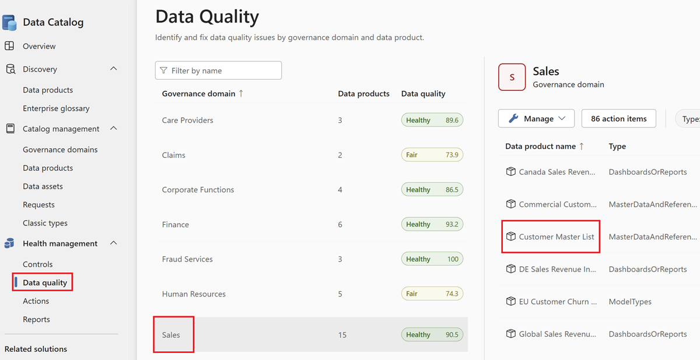
Task: Open Data assets
Action: [43, 186]
